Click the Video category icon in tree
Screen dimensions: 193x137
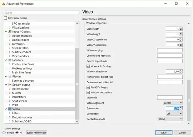pos(10,109)
